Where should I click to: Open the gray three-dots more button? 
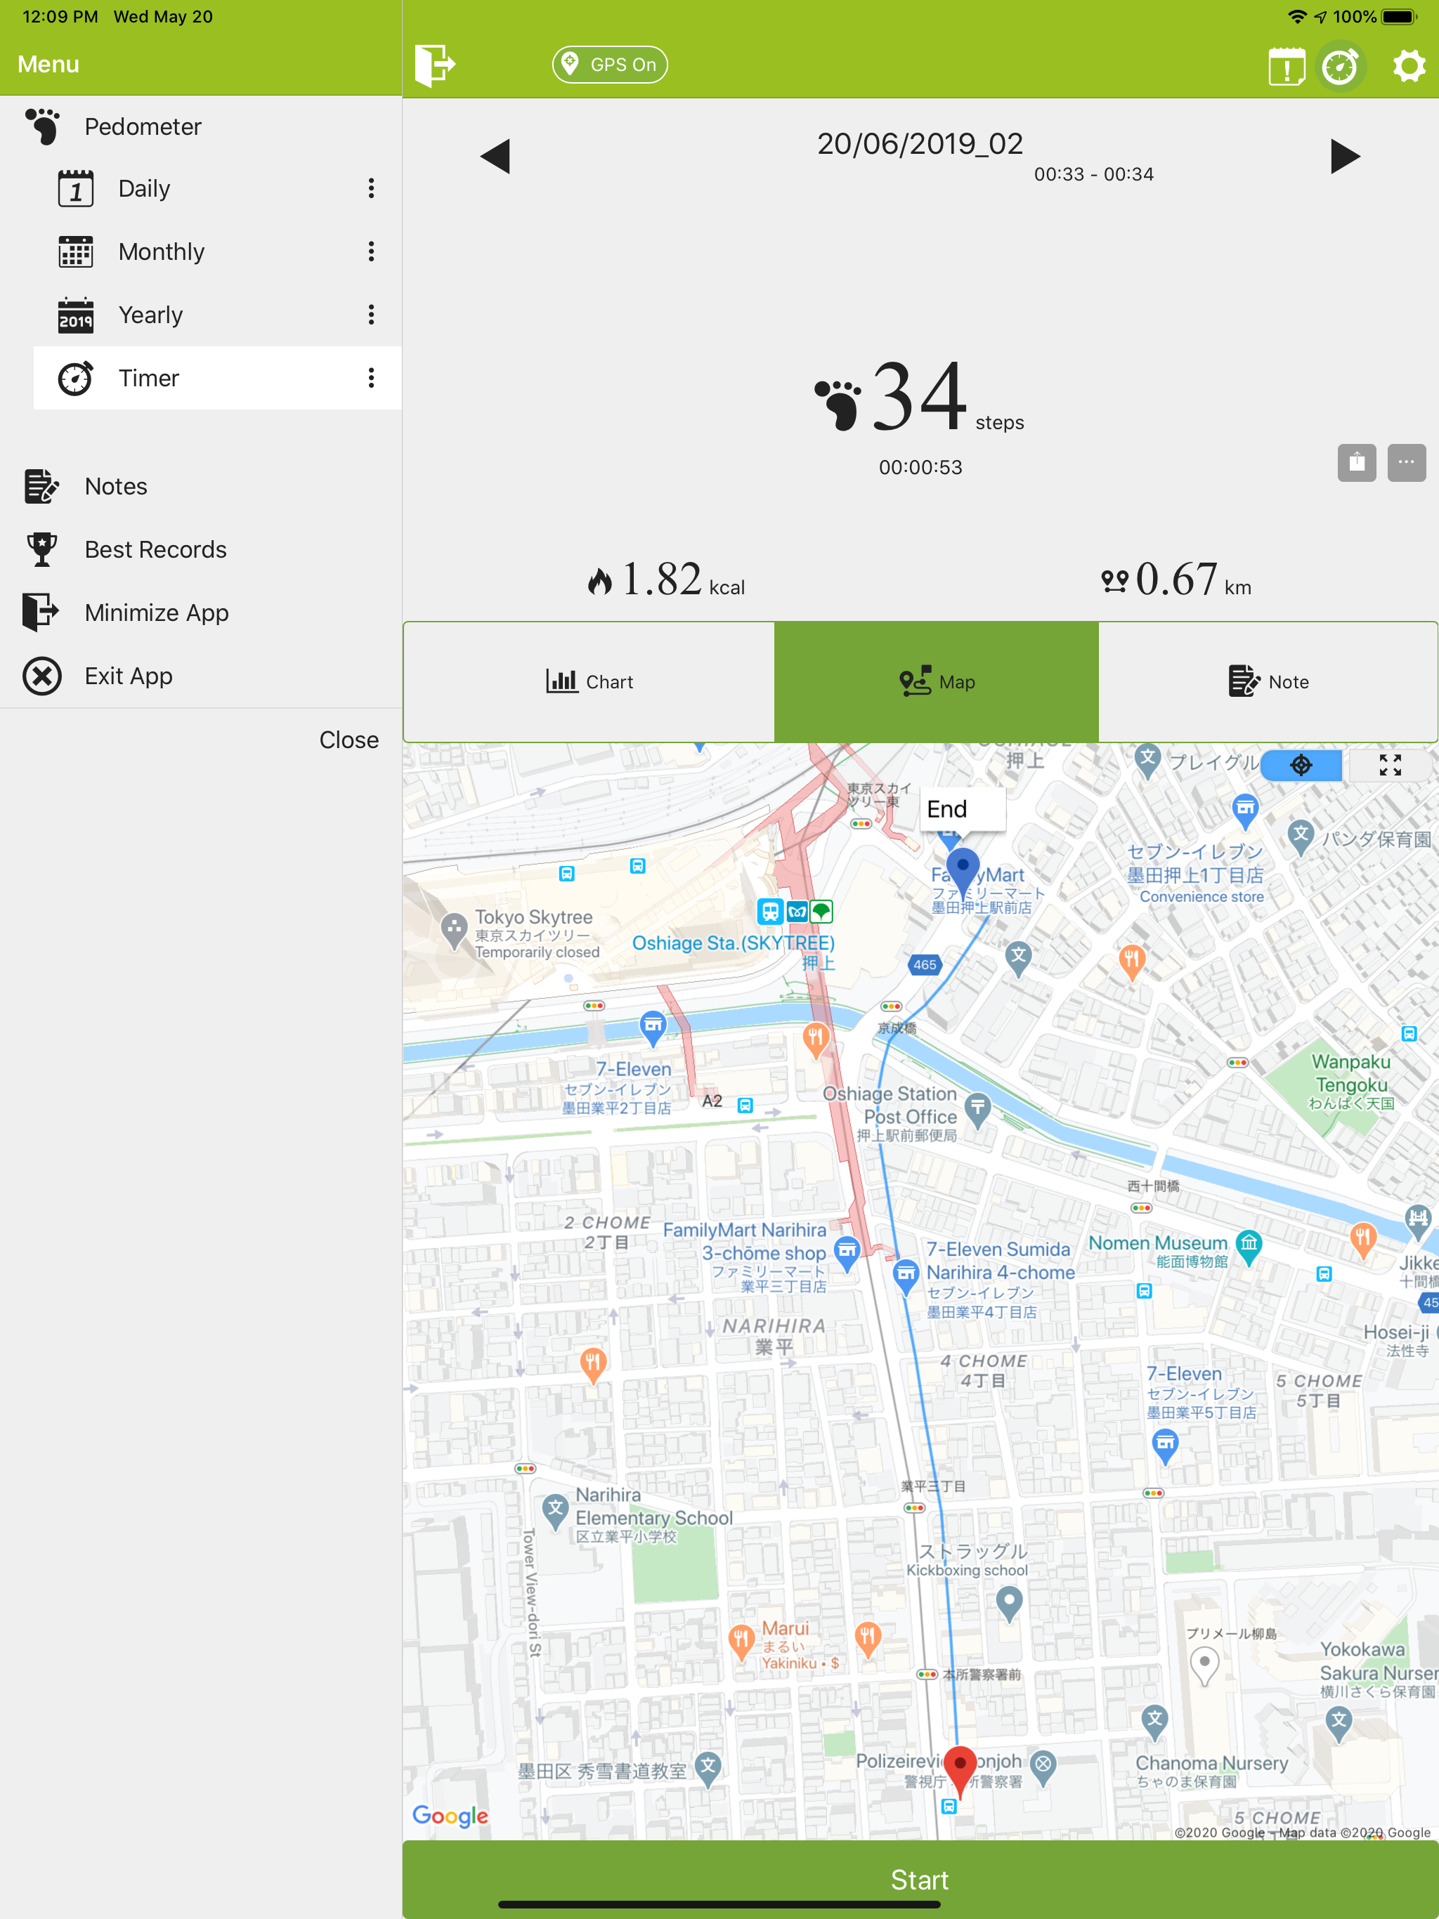1406,462
